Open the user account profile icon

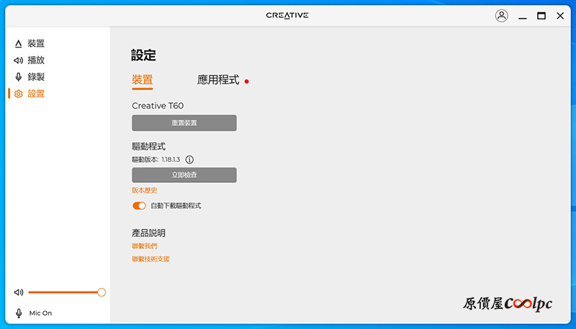point(501,16)
